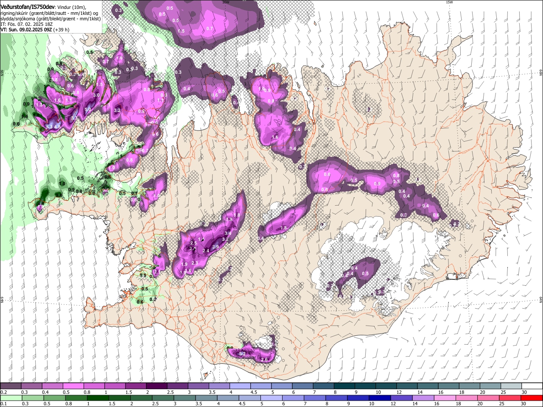The height and width of the screenshot is (407, 543).
Task: Click the rain swatch between 25 and 30
Action: coord(509,398)
